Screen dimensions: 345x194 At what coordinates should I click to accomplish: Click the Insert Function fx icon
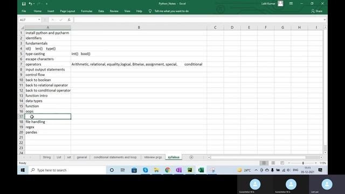(69, 20)
